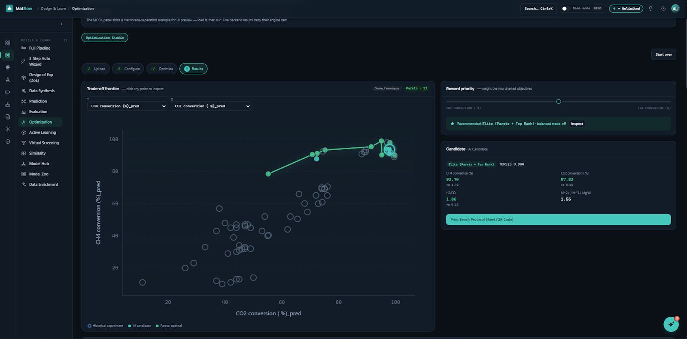687x339 pixels.
Task: Open the dashboard grid icon in the left rail
Action: (x=8, y=43)
